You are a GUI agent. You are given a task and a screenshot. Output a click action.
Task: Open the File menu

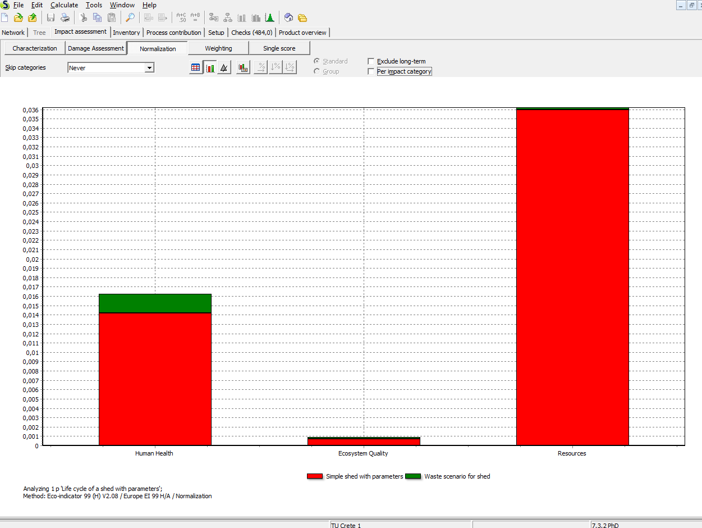click(x=19, y=5)
